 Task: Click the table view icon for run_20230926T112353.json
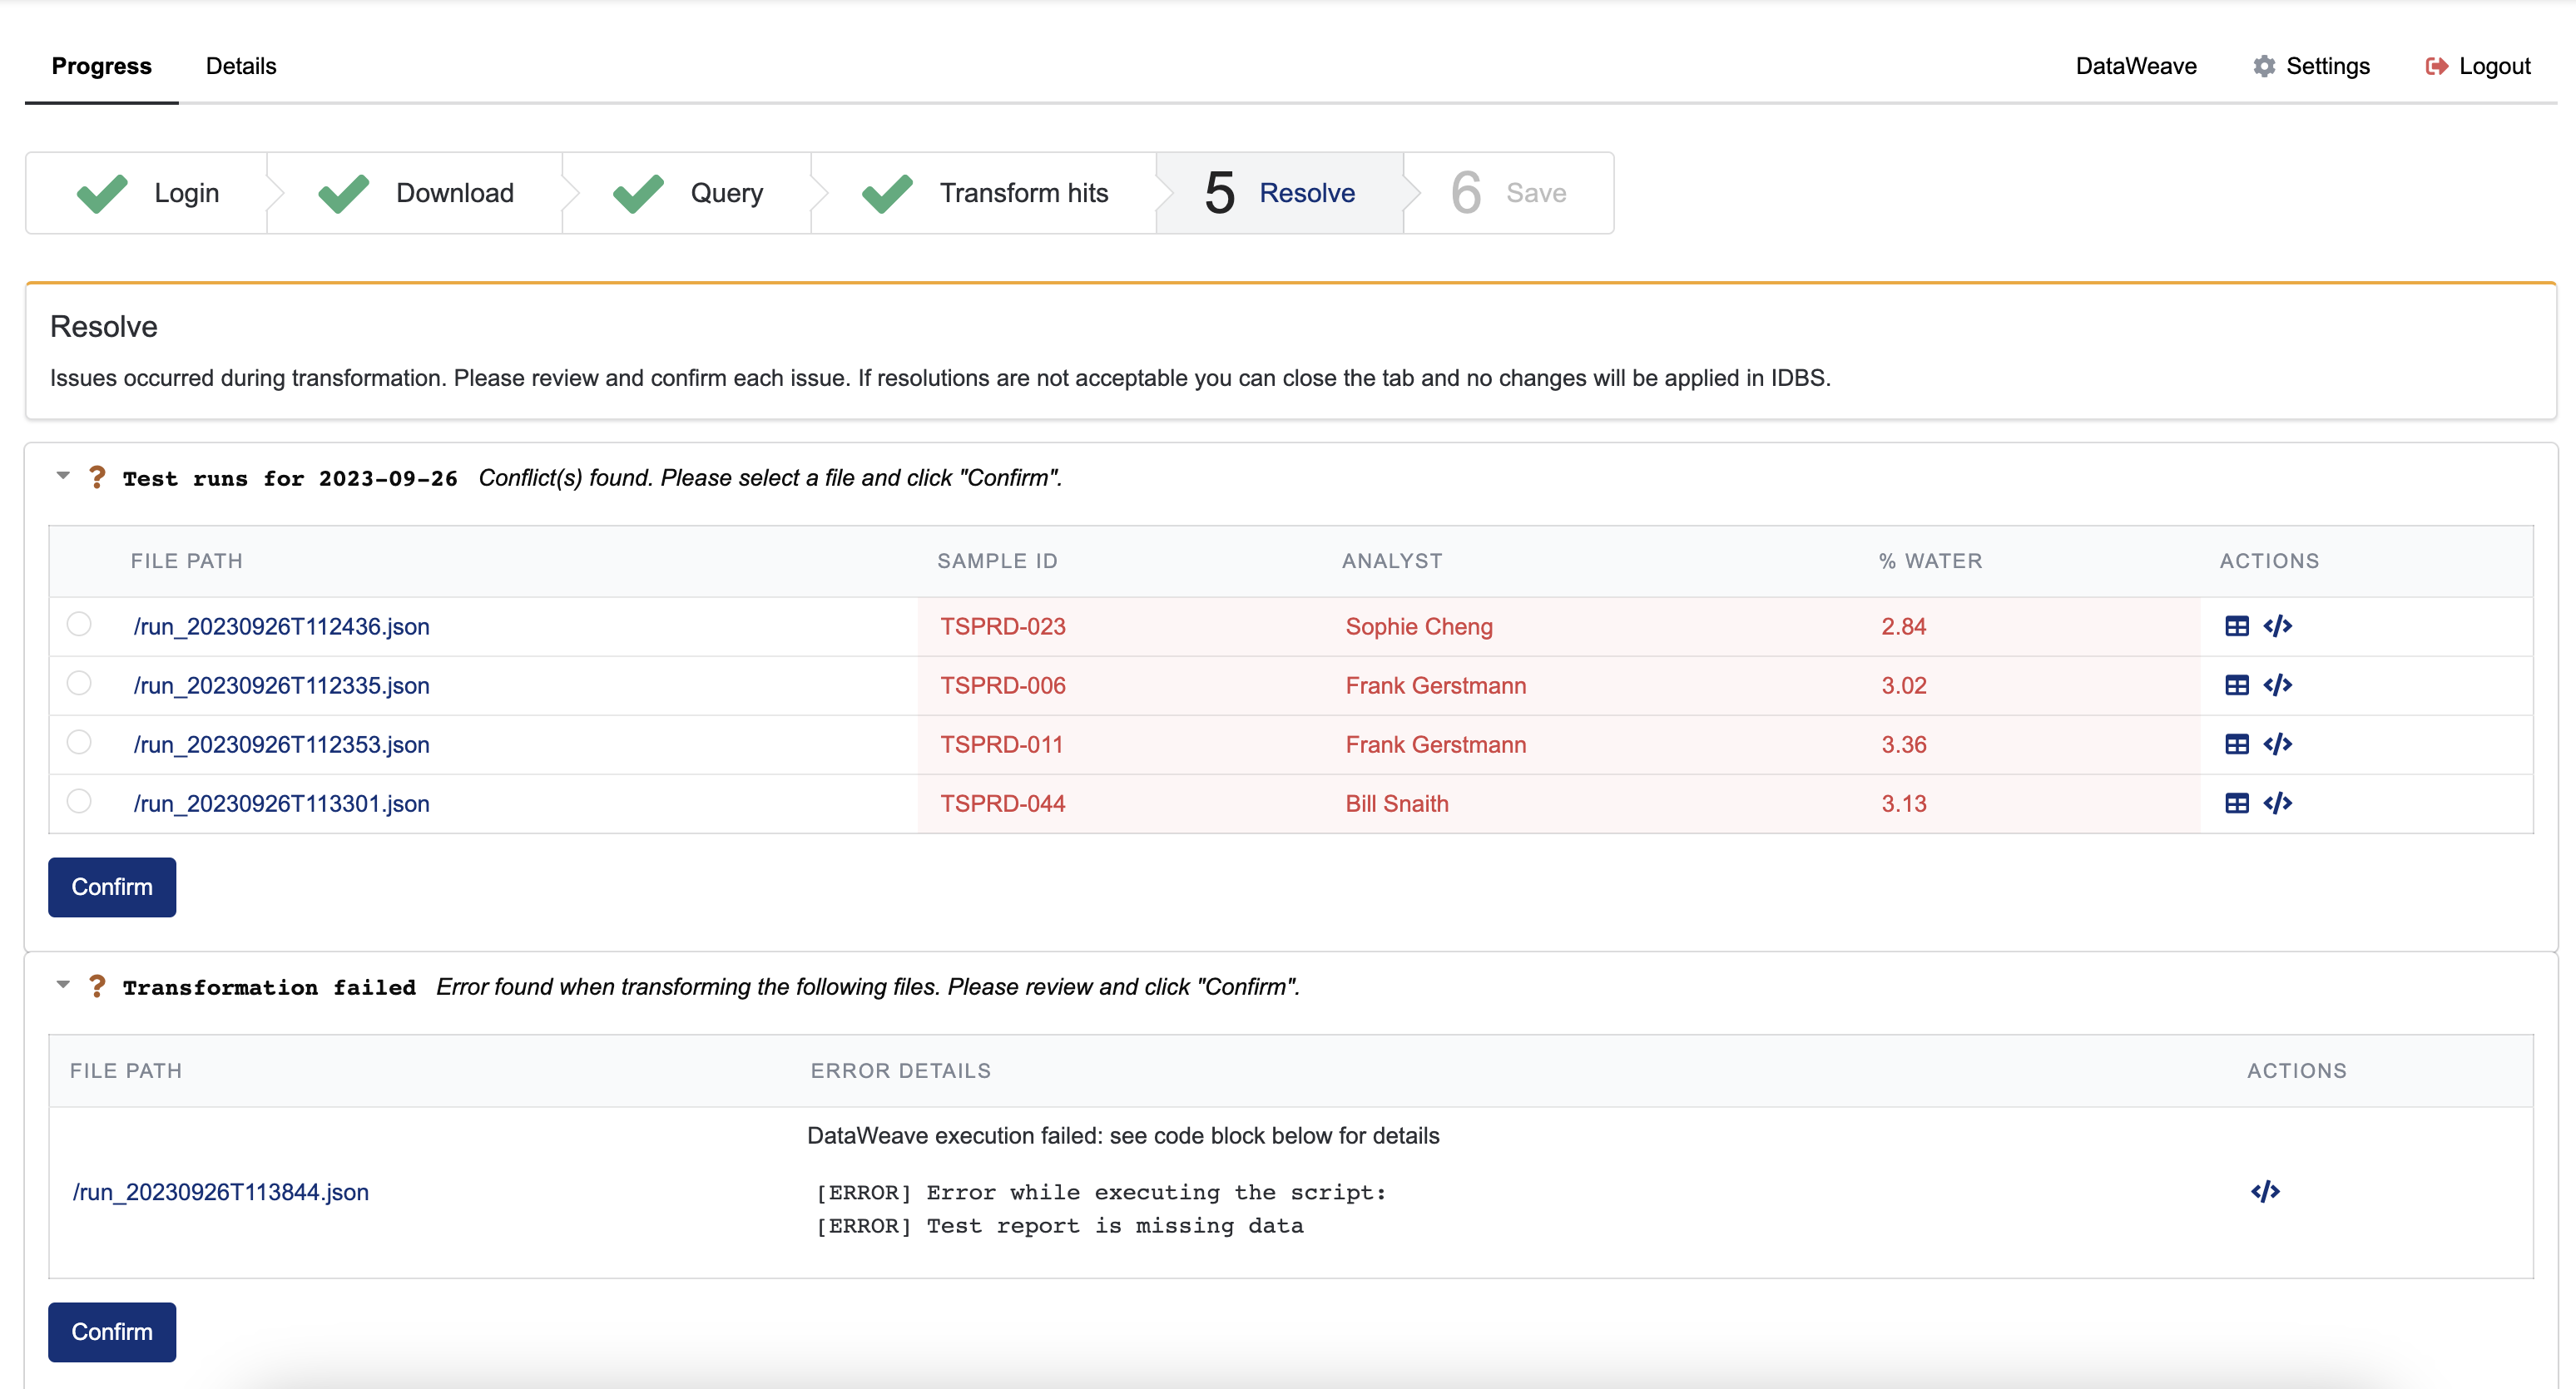click(2237, 743)
